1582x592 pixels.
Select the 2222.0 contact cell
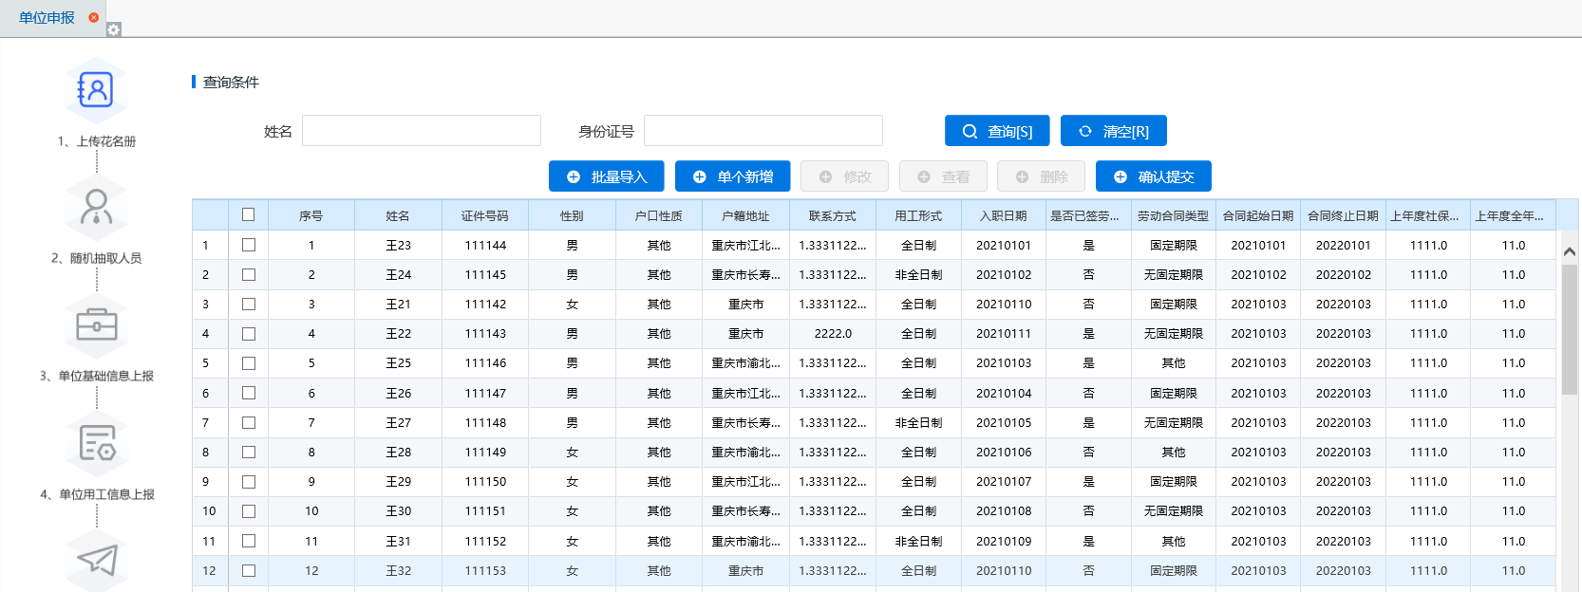[833, 333]
